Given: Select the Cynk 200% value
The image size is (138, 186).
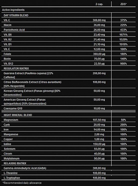Looking at the screenshot, I should coord(123,125).
